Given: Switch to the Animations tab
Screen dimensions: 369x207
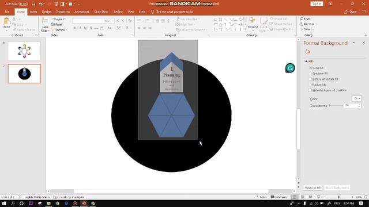Looking at the screenshot, I should 82,11.
